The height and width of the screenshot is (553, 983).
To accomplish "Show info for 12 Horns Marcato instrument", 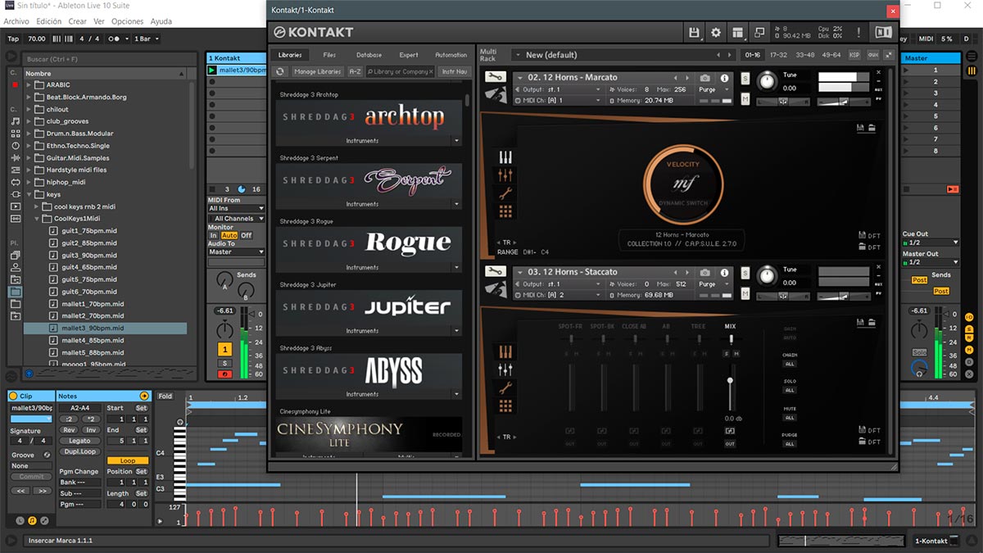I will [724, 78].
